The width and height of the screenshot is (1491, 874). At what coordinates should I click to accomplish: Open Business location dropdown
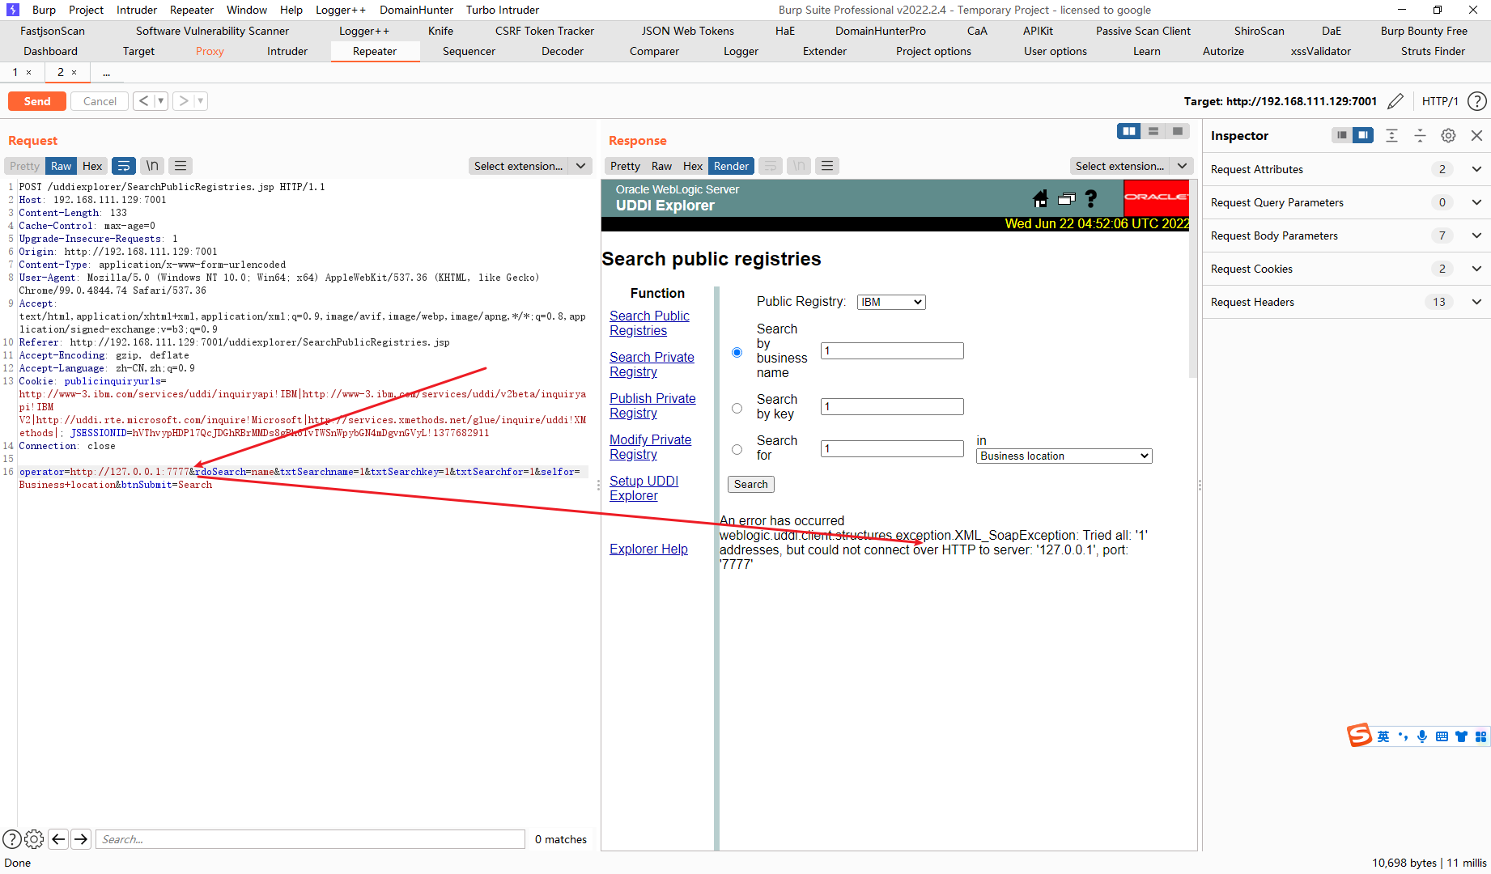coord(1064,456)
